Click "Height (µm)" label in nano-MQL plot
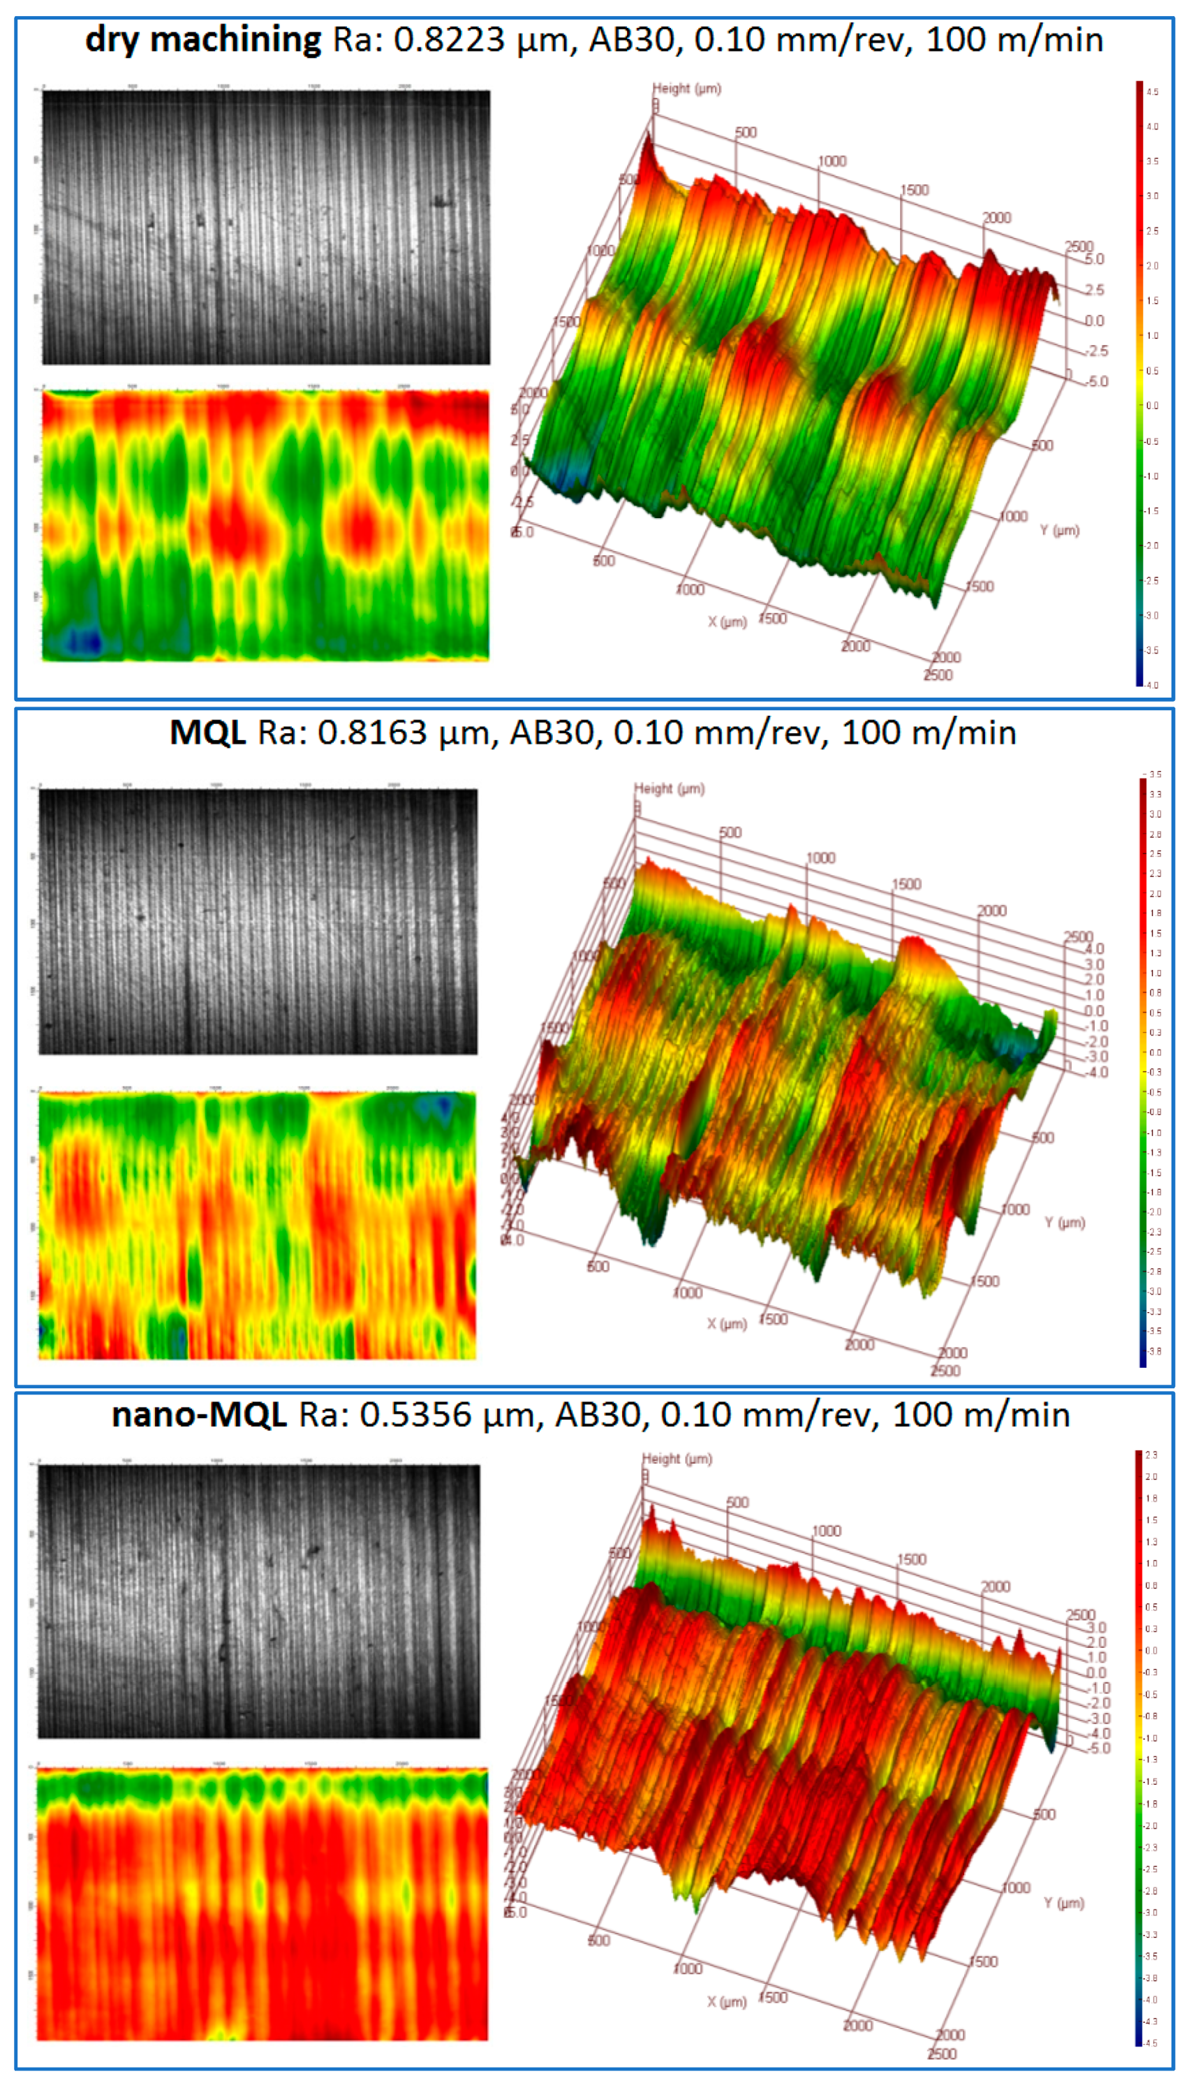The image size is (1189, 2083). [677, 1458]
